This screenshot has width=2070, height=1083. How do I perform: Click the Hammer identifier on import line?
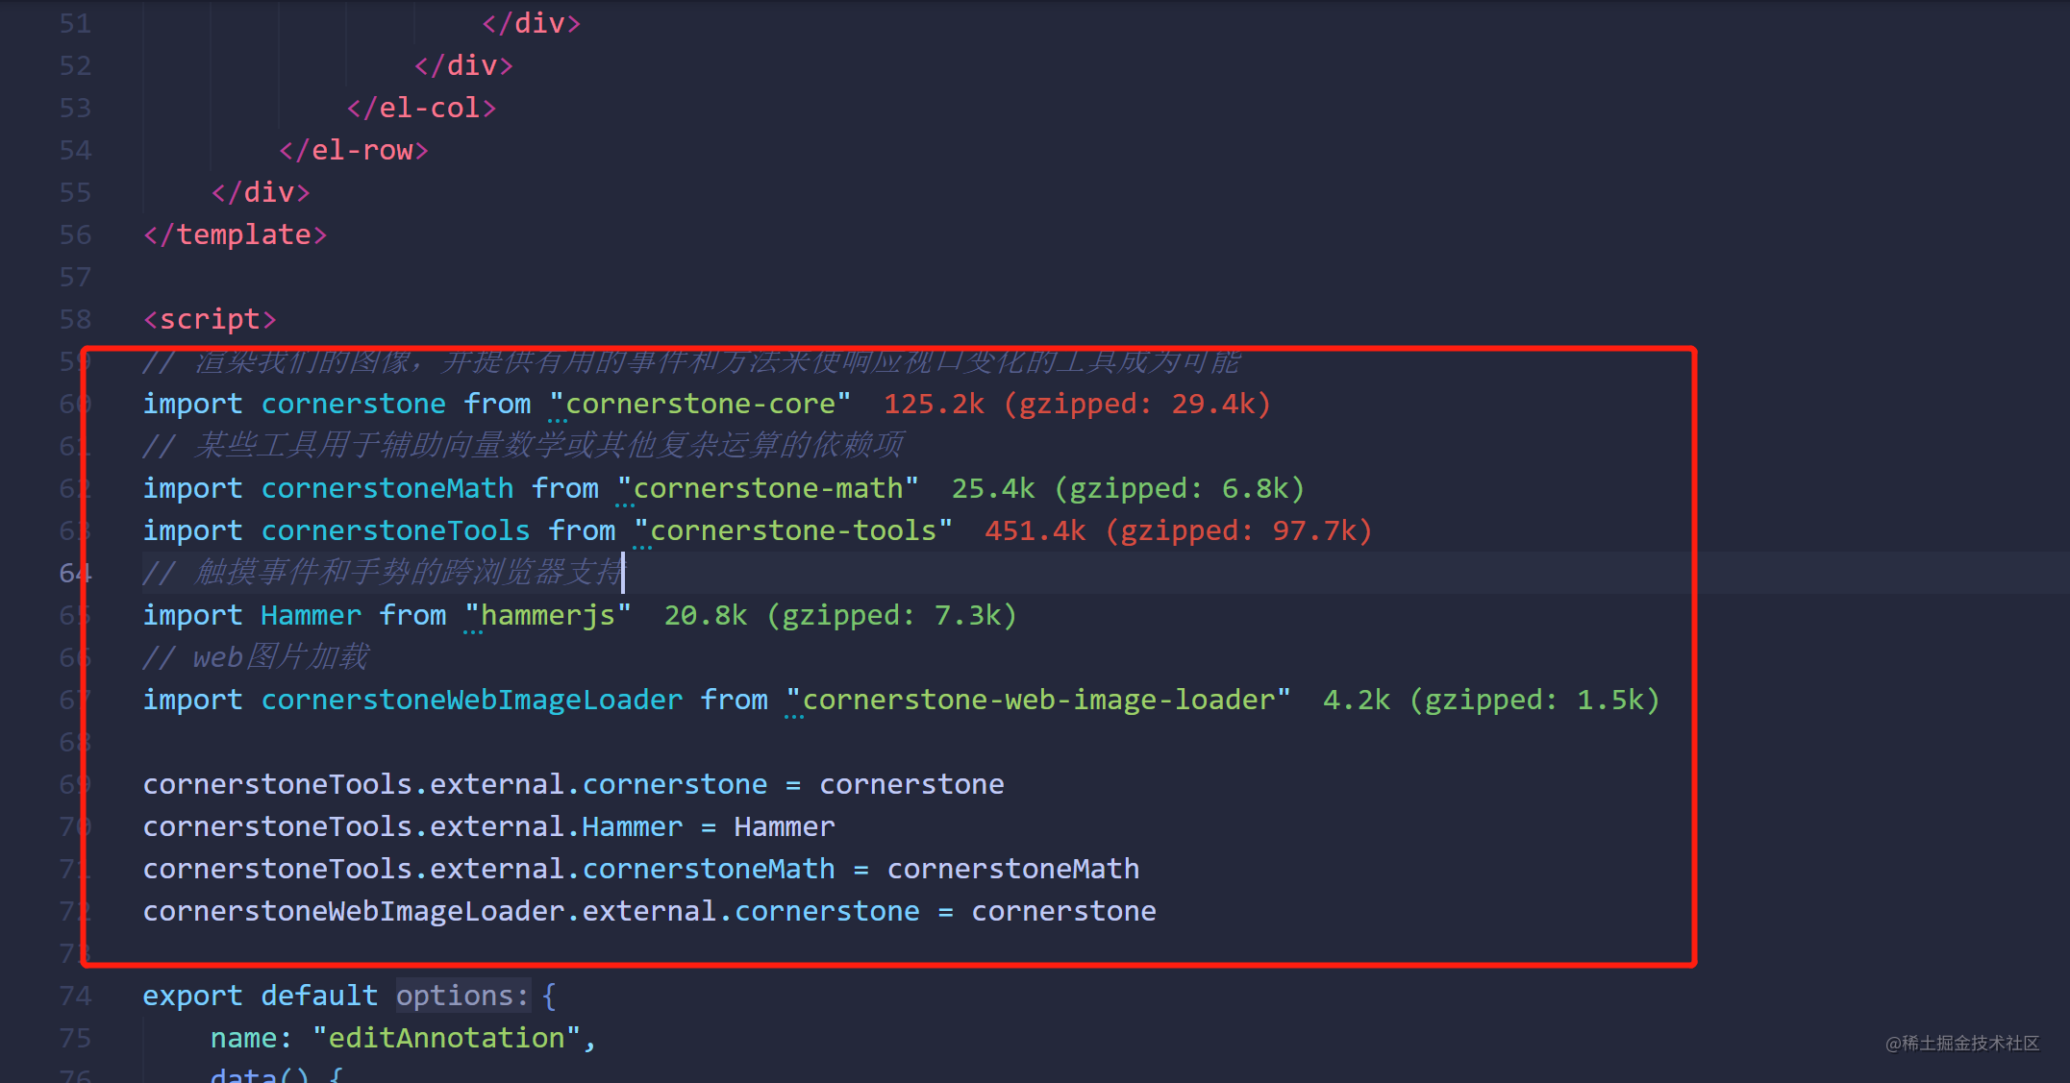tap(311, 615)
